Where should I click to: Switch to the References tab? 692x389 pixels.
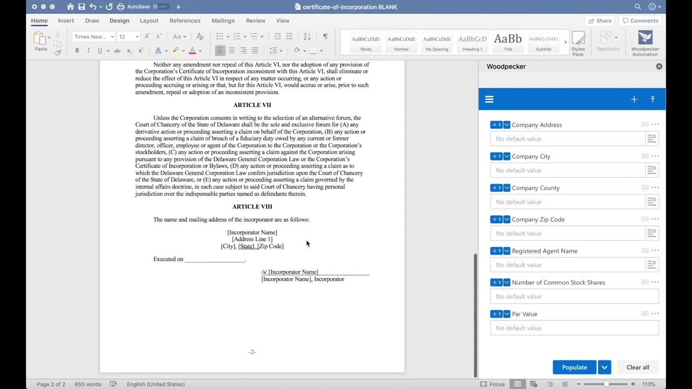pyautogui.click(x=185, y=21)
